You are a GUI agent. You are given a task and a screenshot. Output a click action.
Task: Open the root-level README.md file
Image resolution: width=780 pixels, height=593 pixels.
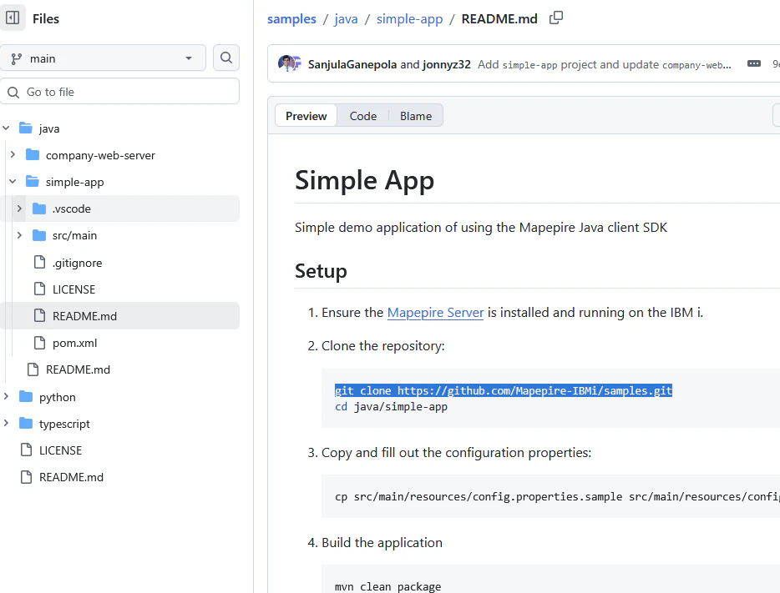[x=71, y=477]
